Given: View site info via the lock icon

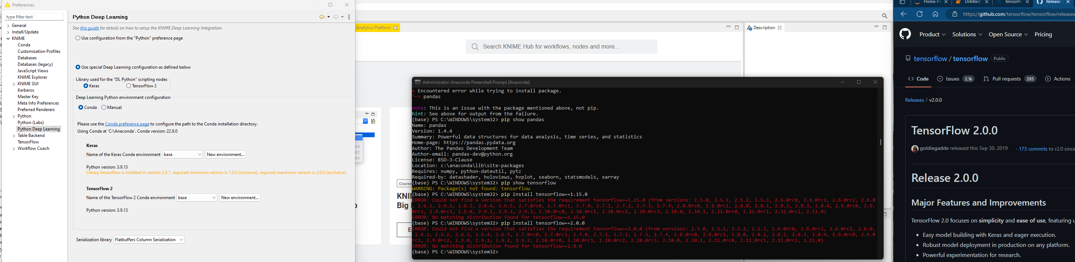Looking at the screenshot, I should click(954, 14).
